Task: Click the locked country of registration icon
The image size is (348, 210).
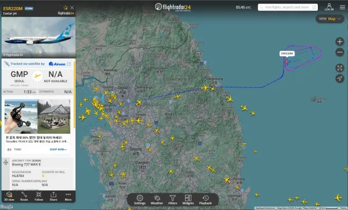Action: [43, 176]
